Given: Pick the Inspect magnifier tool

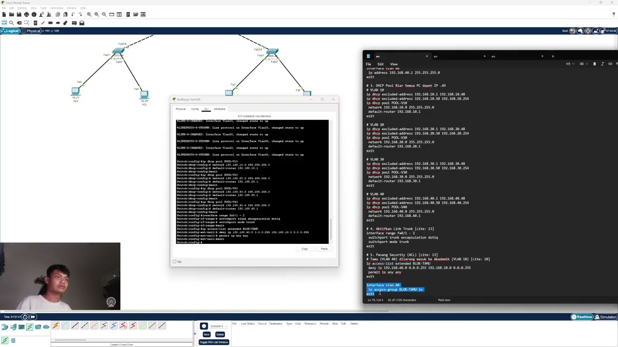Looking at the screenshot, I should [x=12, y=23].
